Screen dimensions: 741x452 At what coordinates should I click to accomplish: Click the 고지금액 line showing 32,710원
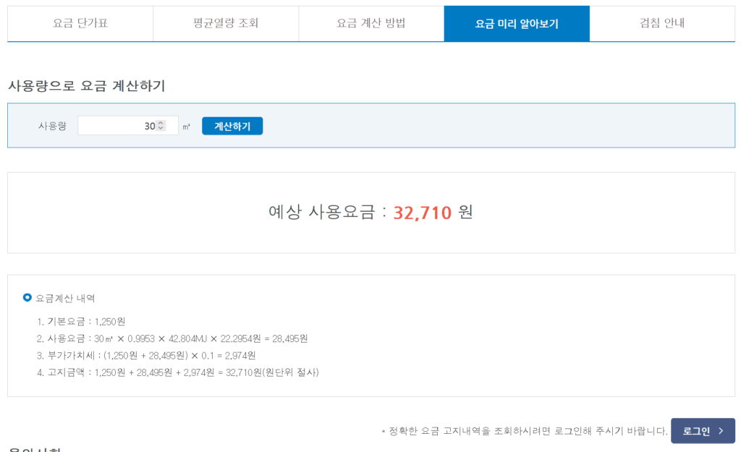178,372
